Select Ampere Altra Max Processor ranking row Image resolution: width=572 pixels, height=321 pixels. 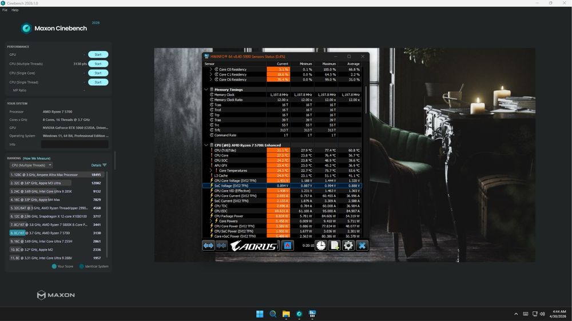(57, 175)
